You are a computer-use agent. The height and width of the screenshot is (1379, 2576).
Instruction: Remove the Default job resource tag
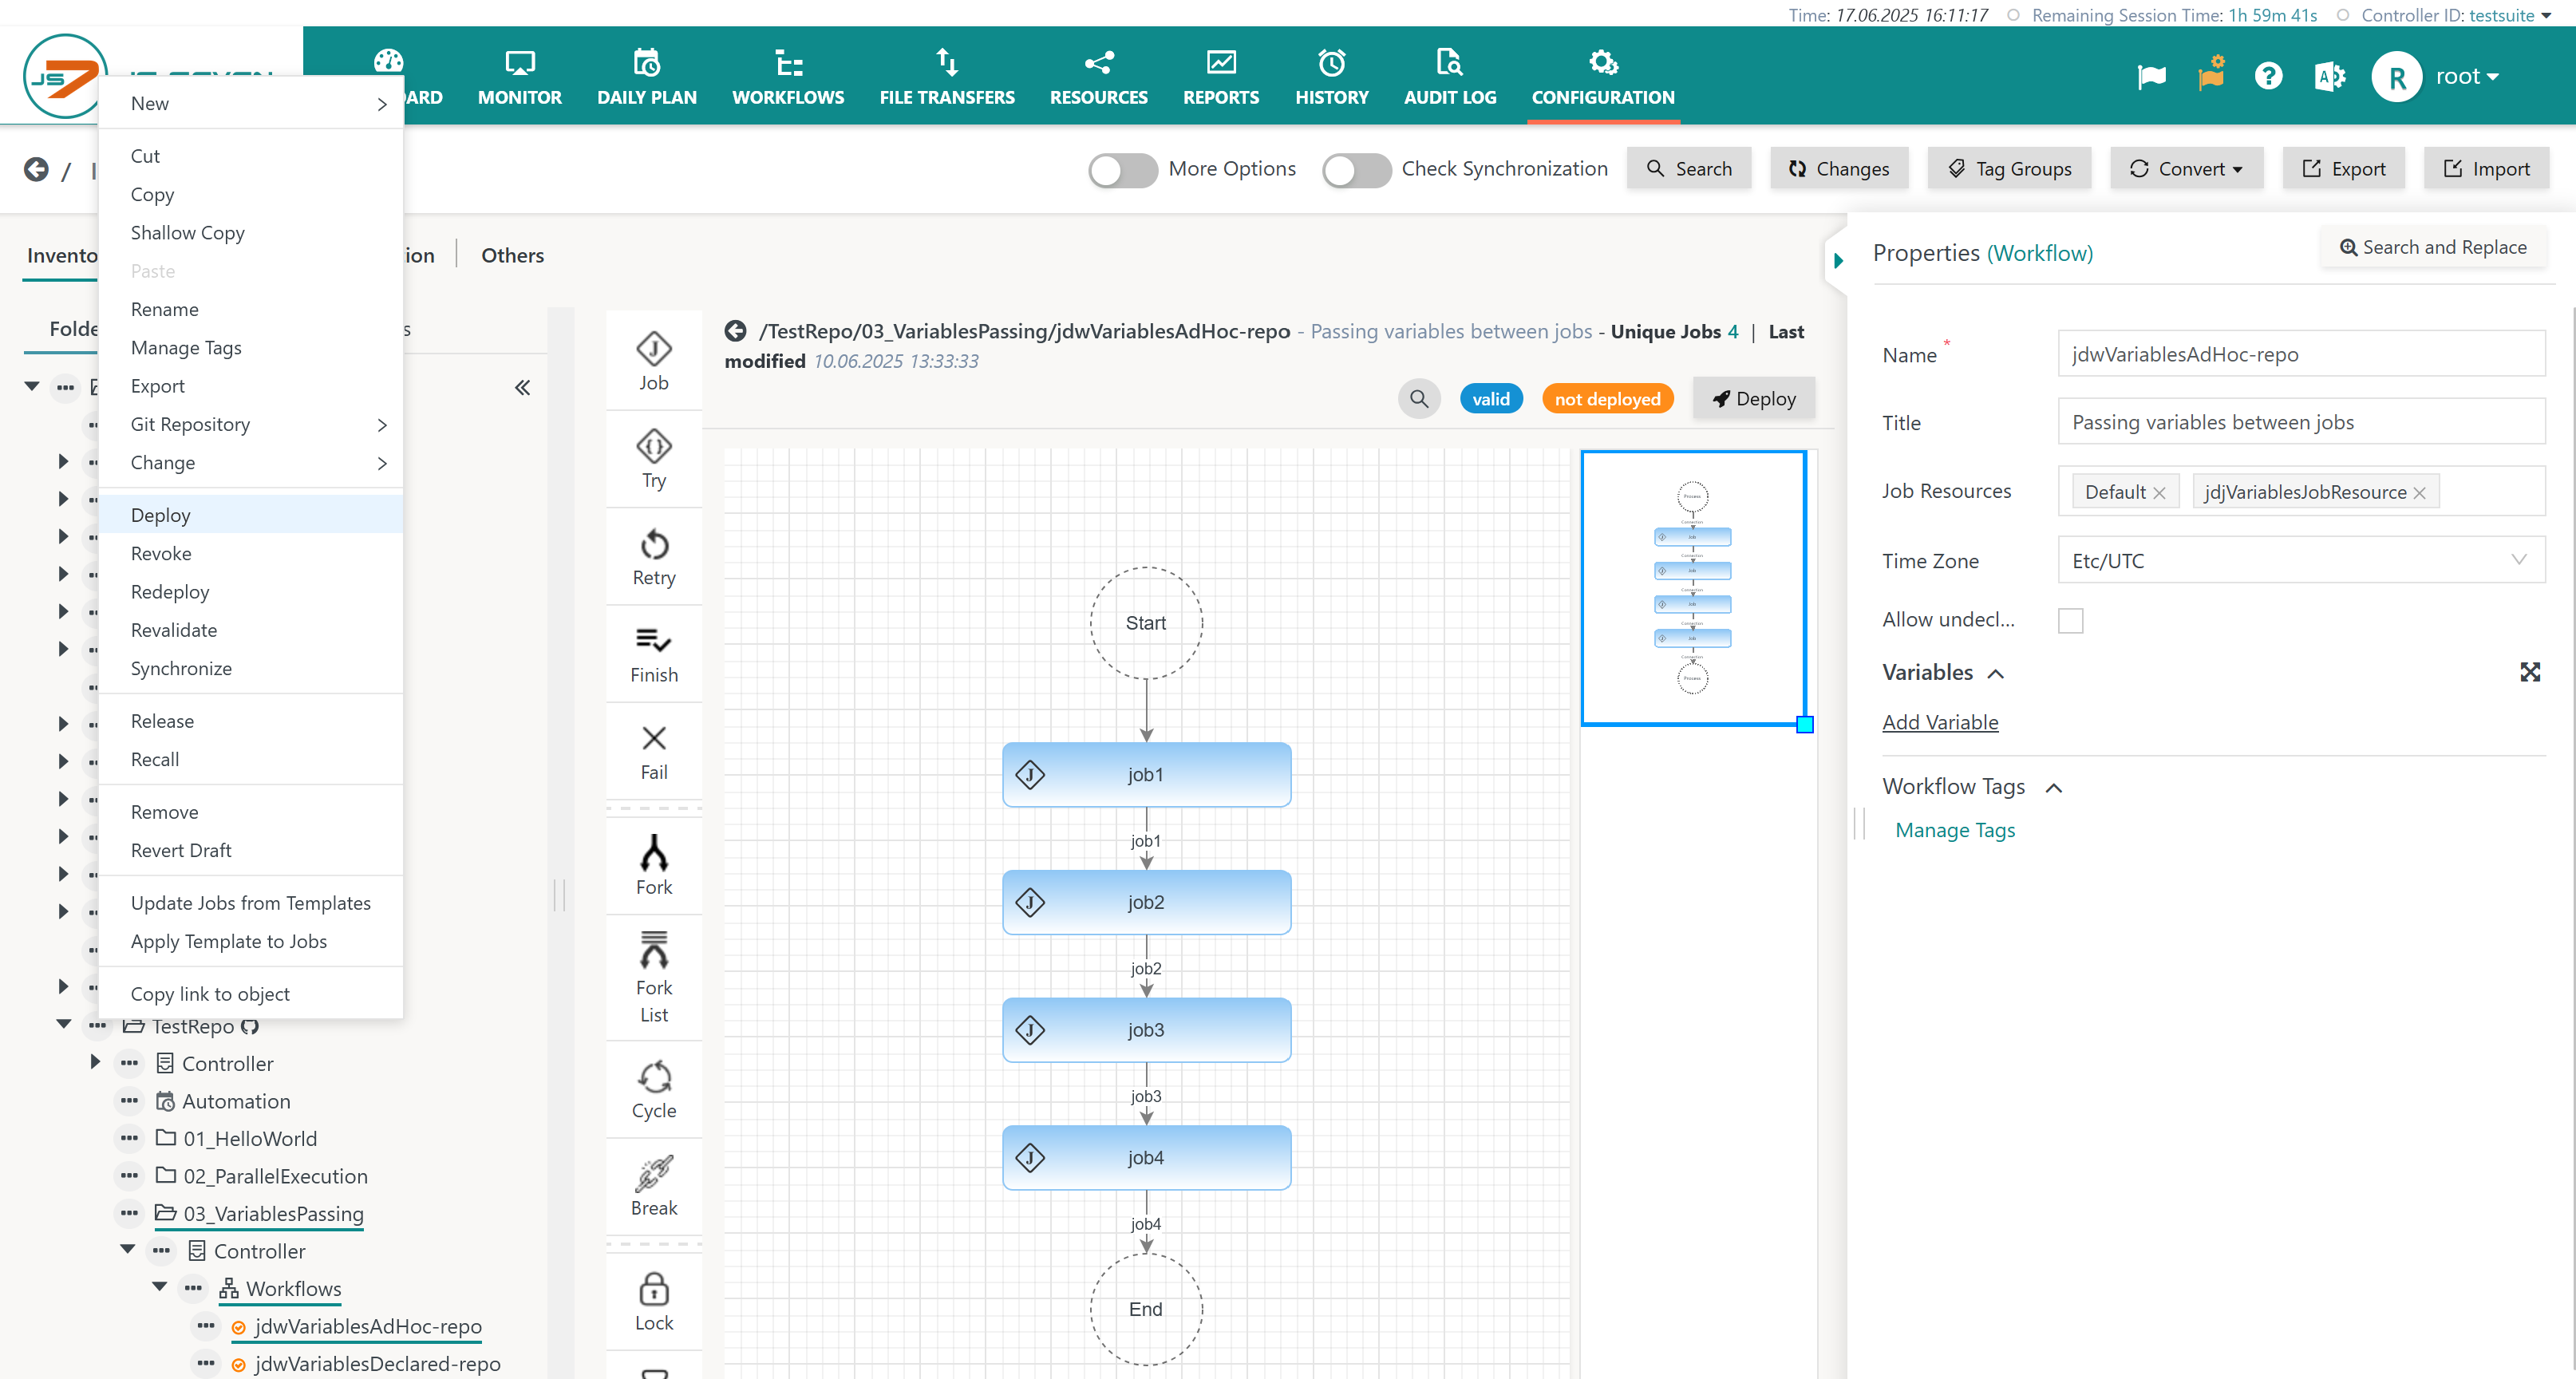[x=2158, y=492]
